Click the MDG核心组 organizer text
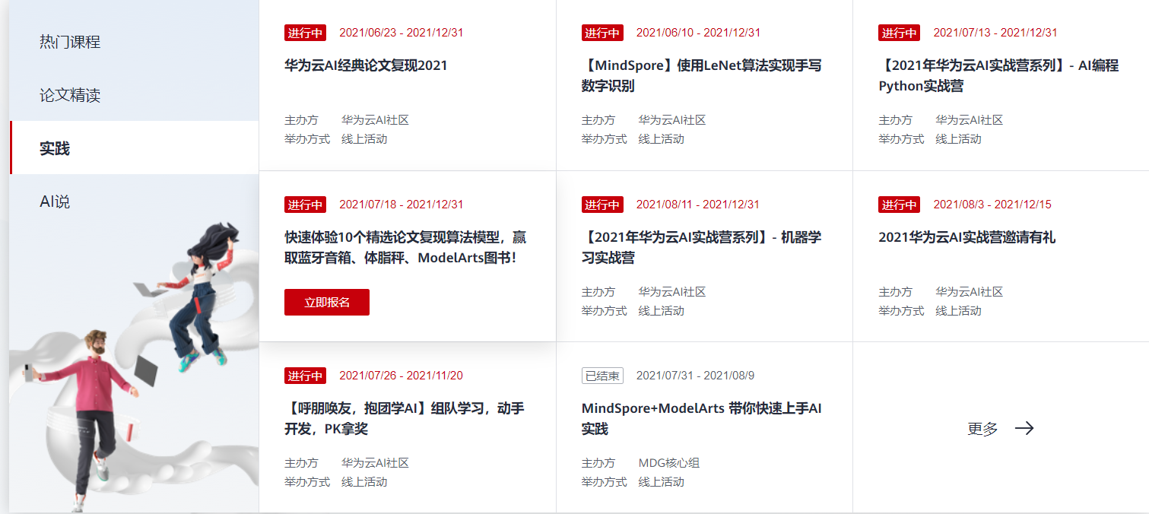This screenshot has width=1149, height=514. coord(669,463)
